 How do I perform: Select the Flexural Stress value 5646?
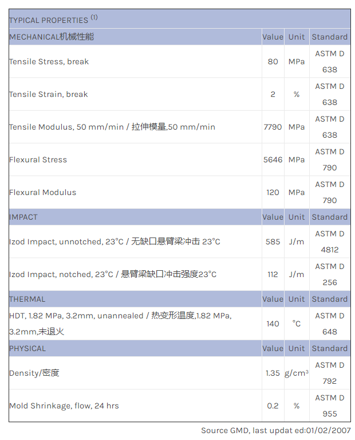pyautogui.click(x=273, y=159)
